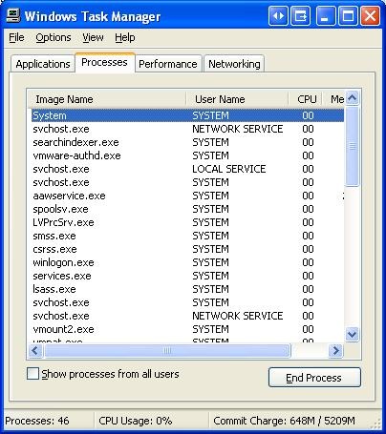386x434 pixels.
Task: Select the searchindexer.exe process
Action: coord(187,142)
